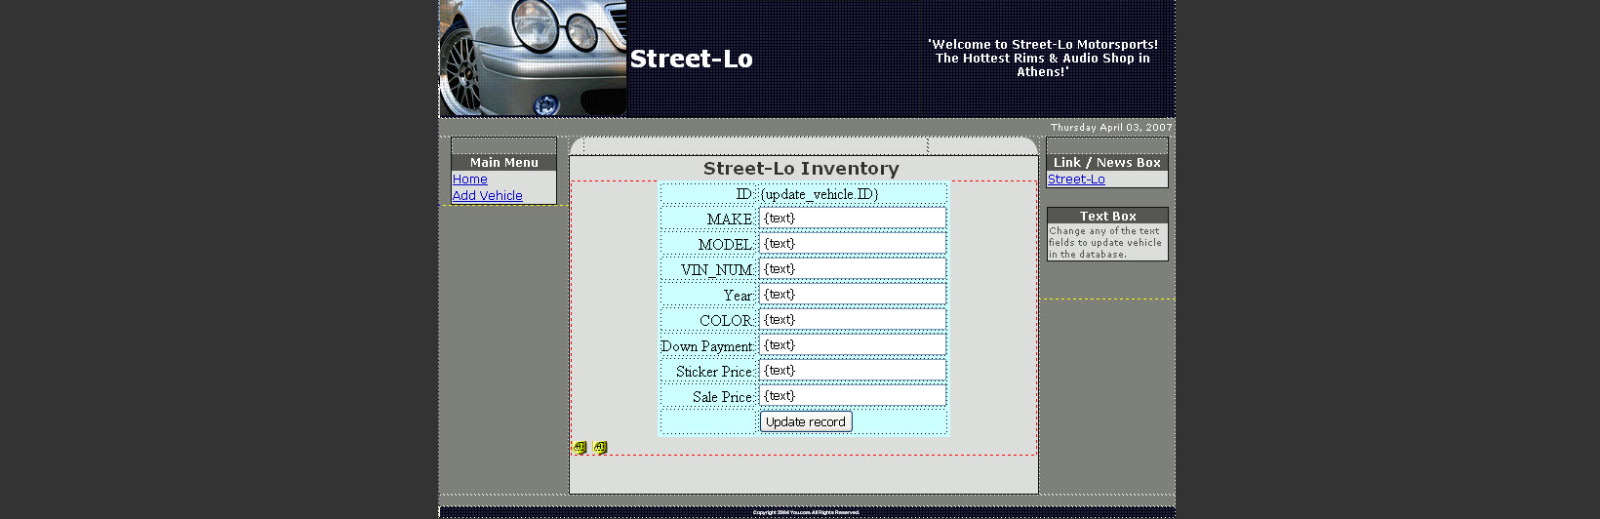Viewport: 1600px width, 519px height.
Task: Focus the MODEL text field
Action: click(x=853, y=243)
